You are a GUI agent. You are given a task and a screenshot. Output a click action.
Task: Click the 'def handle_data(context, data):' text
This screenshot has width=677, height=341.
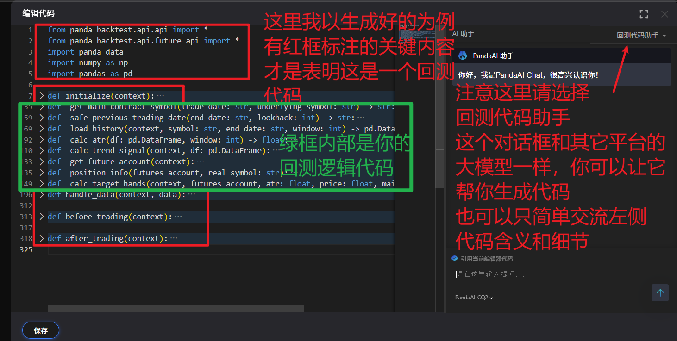tap(116, 194)
